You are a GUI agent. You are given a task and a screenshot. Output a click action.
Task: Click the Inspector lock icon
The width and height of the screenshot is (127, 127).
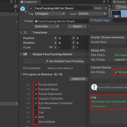click(104, 2)
